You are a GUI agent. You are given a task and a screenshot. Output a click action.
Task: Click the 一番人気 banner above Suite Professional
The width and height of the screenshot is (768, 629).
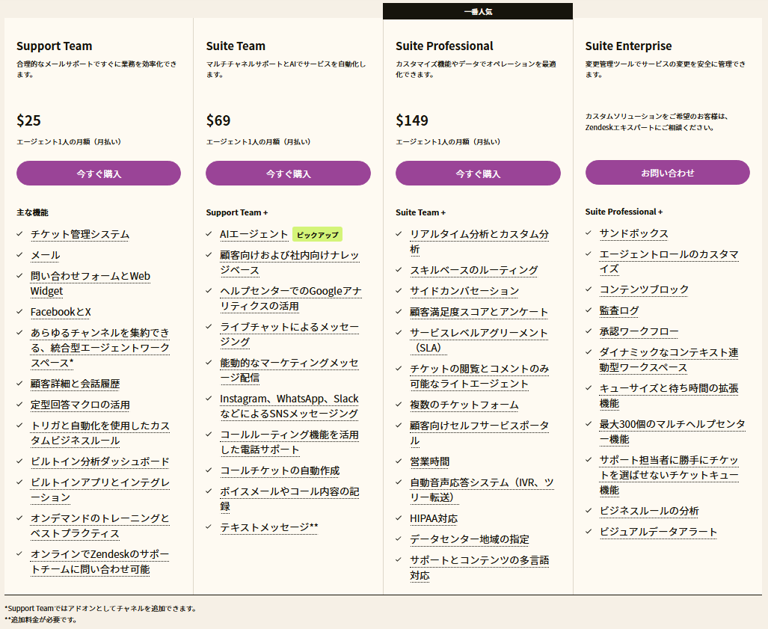478,10
